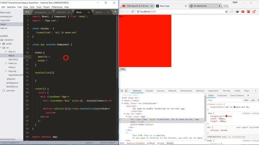Close the WeAreOne browser tab
Viewport: 259px width, 145px height.
[219, 6]
